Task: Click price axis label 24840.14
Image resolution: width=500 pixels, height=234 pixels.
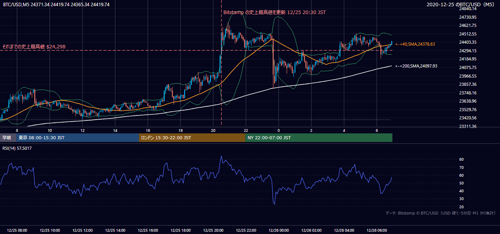Action: coord(468,9)
